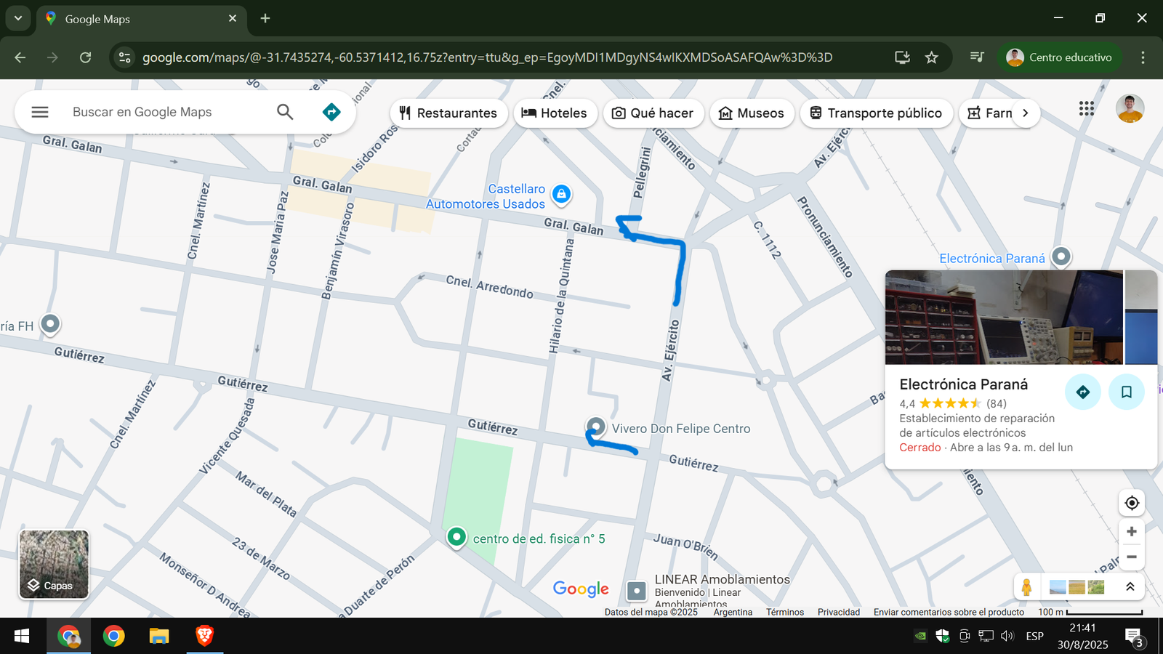Viewport: 1163px width, 654px height.
Task: Install the Google Maps app icon
Action: pos(902,57)
